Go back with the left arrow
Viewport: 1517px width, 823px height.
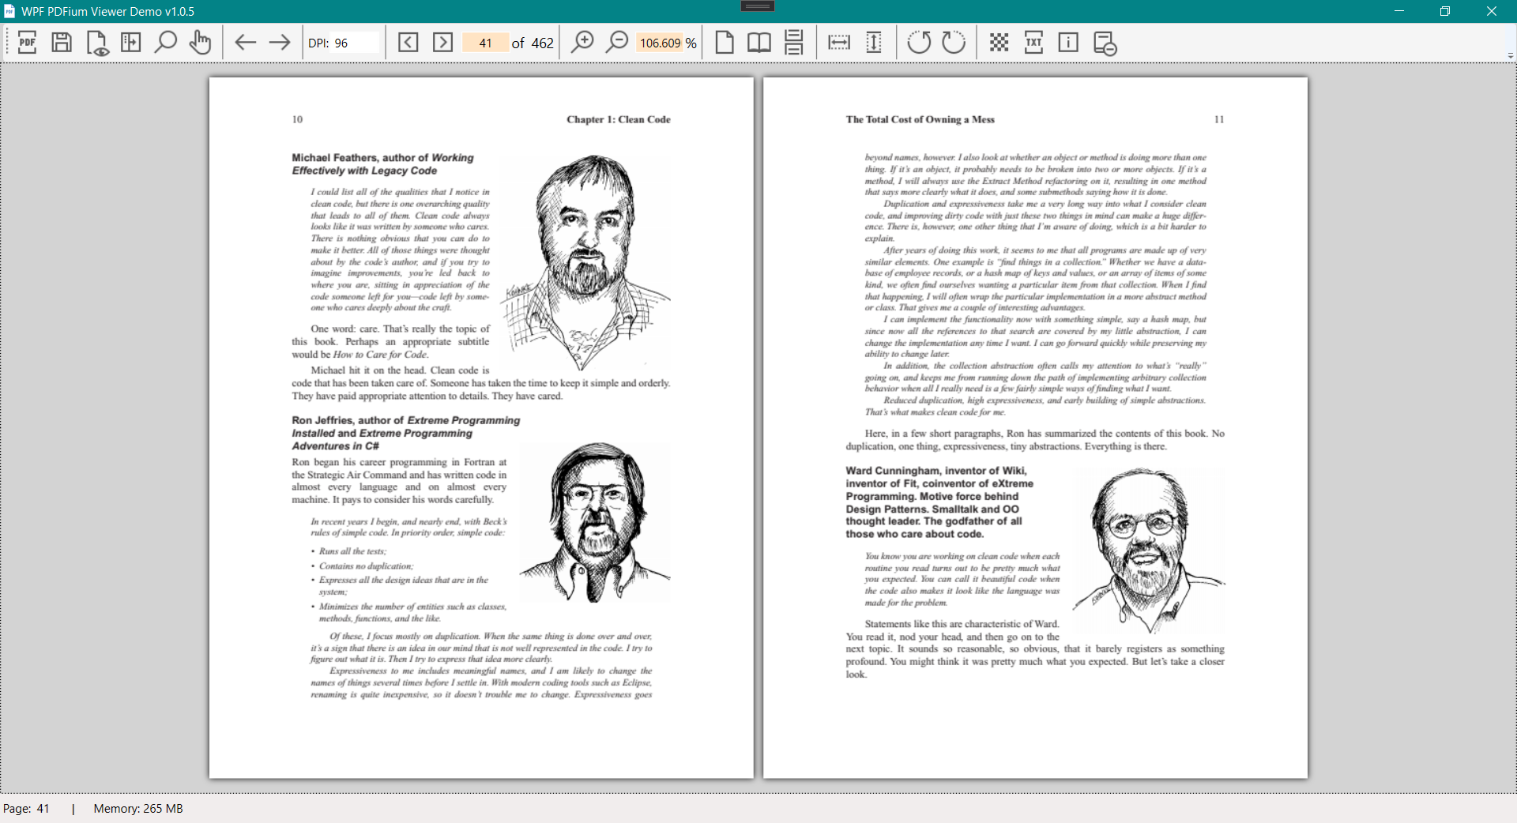coord(246,42)
